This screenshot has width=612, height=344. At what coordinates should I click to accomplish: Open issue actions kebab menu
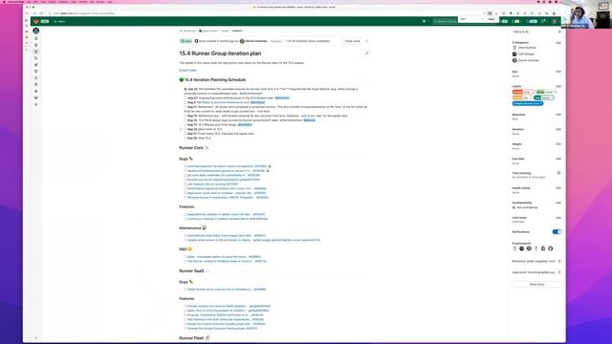[367, 41]
